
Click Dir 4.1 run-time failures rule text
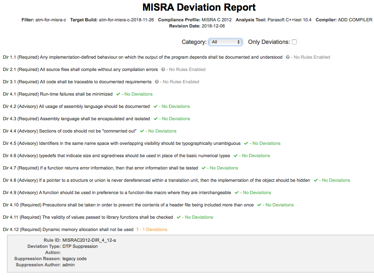pos(58,94)
